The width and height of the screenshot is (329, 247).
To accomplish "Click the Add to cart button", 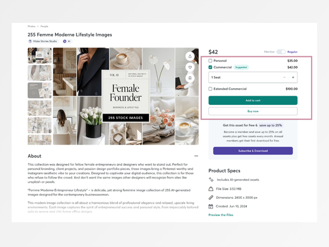I will coord(253,100).
